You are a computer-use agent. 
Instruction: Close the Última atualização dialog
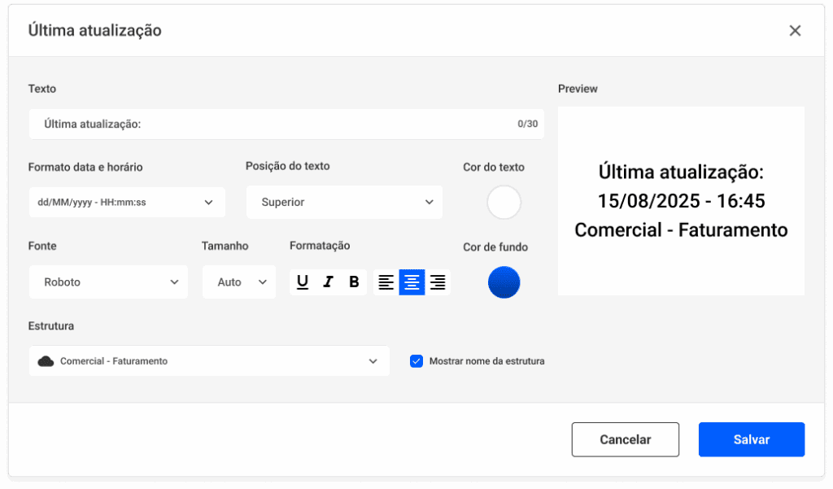tap(795, 31)
